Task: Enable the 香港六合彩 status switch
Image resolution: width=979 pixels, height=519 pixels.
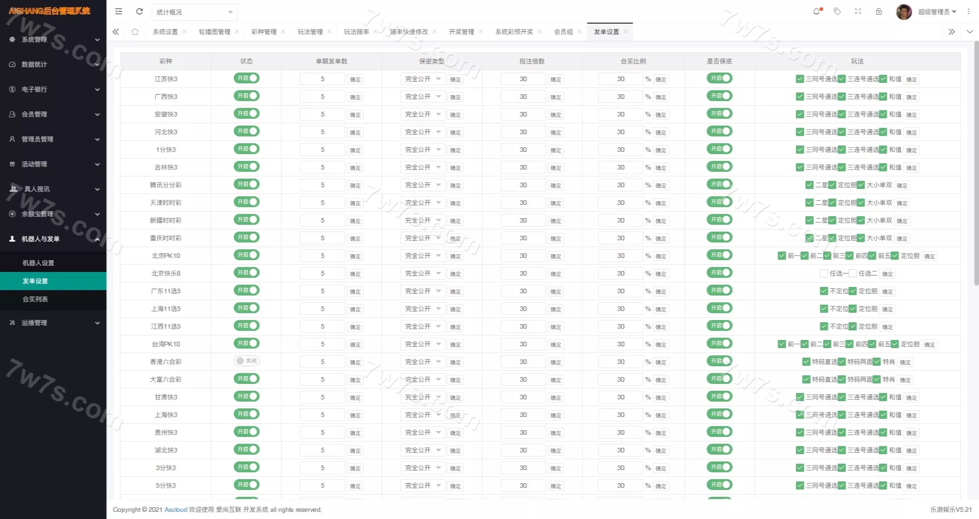Action: tap(246, 361)
